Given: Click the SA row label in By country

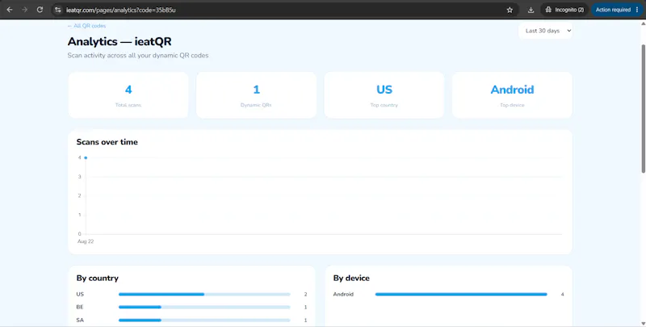Looking at the screenshot, I should [80, 320].
